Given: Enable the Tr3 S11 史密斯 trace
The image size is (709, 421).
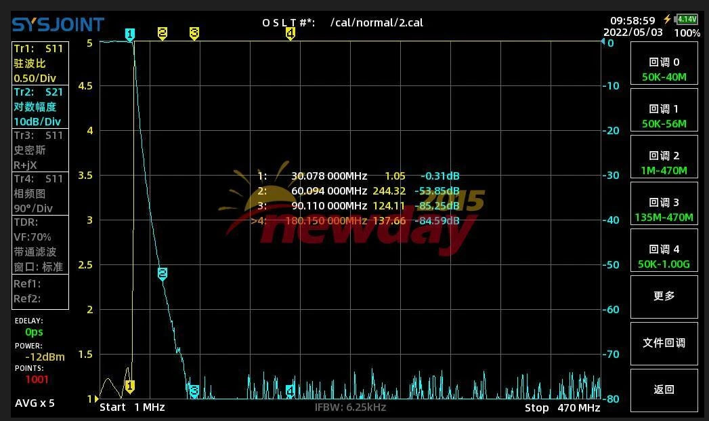Looking at the screenshot, I should click(40, 150).
